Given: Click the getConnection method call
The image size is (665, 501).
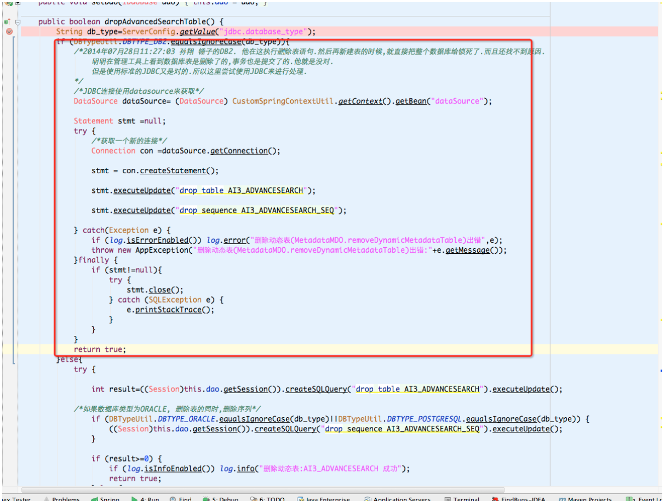Looking at the screenshot, I should click(x=239, y=151).
